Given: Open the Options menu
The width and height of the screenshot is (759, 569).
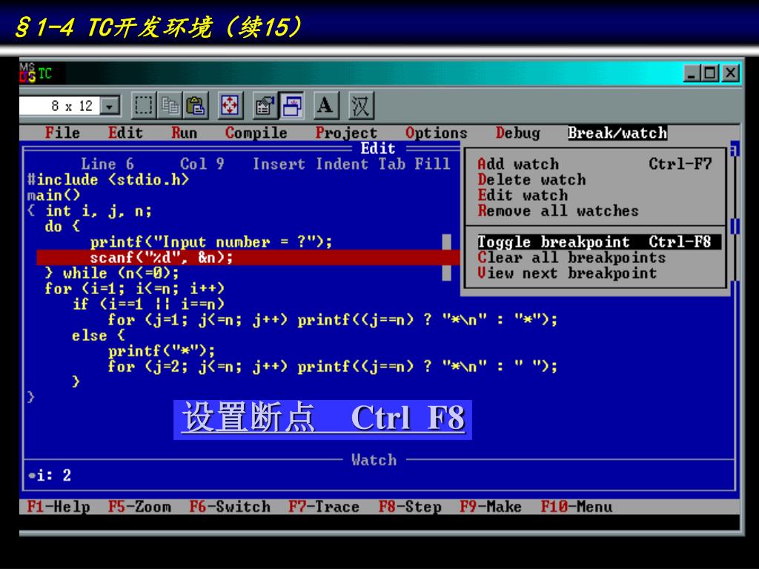Looking at the screenshot, I should click(436, 133).
